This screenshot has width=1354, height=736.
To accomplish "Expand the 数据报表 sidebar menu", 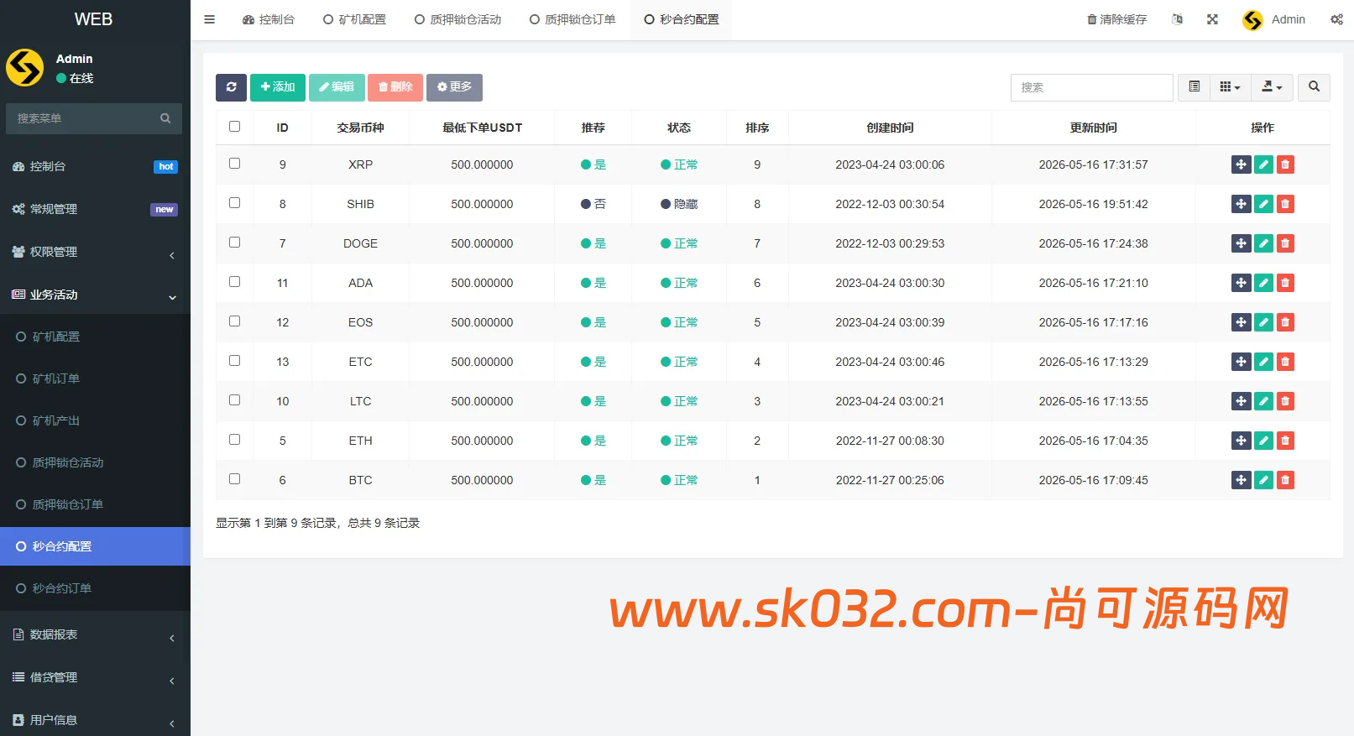I will [x=95, y=634].
